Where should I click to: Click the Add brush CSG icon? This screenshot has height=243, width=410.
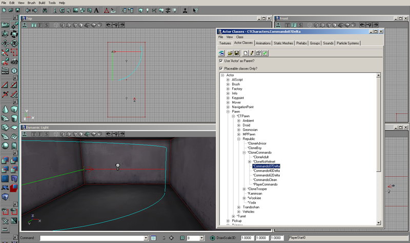pos(5,160)
